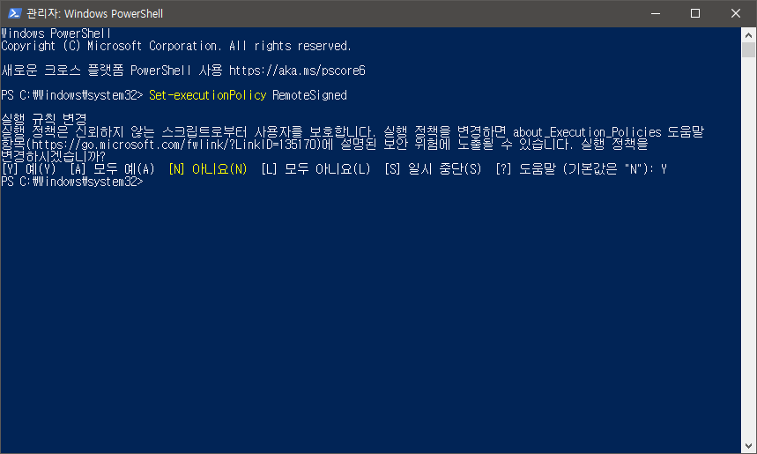Click the highlighted '[N] 아니요(N)' option
Screen dimensions: 757x454
[208, 168]
